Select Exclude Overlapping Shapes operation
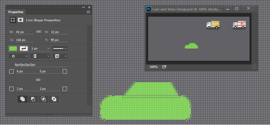This screenshot has width=270, height=125. (x=54, y=99)
